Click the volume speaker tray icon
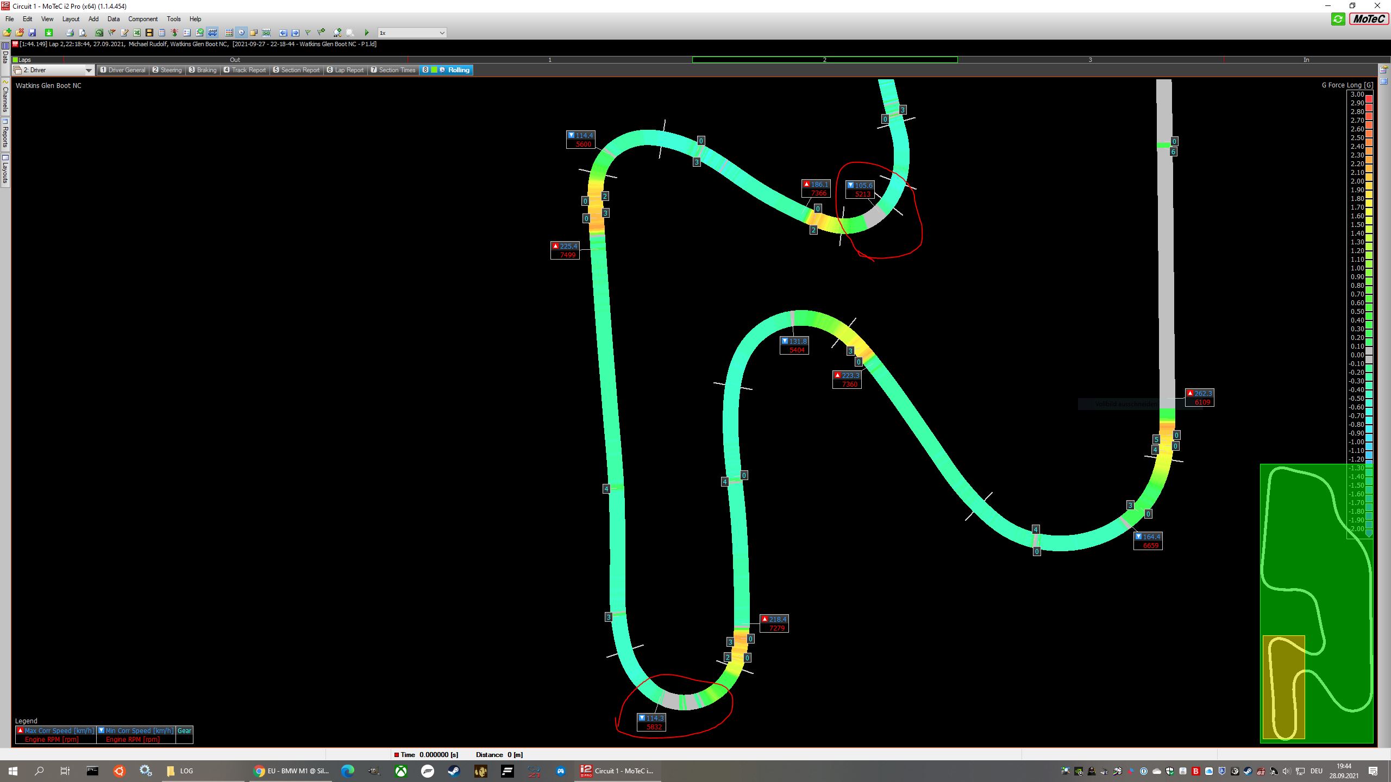This screenshot has height=782, width=1391. [1286, 771]
